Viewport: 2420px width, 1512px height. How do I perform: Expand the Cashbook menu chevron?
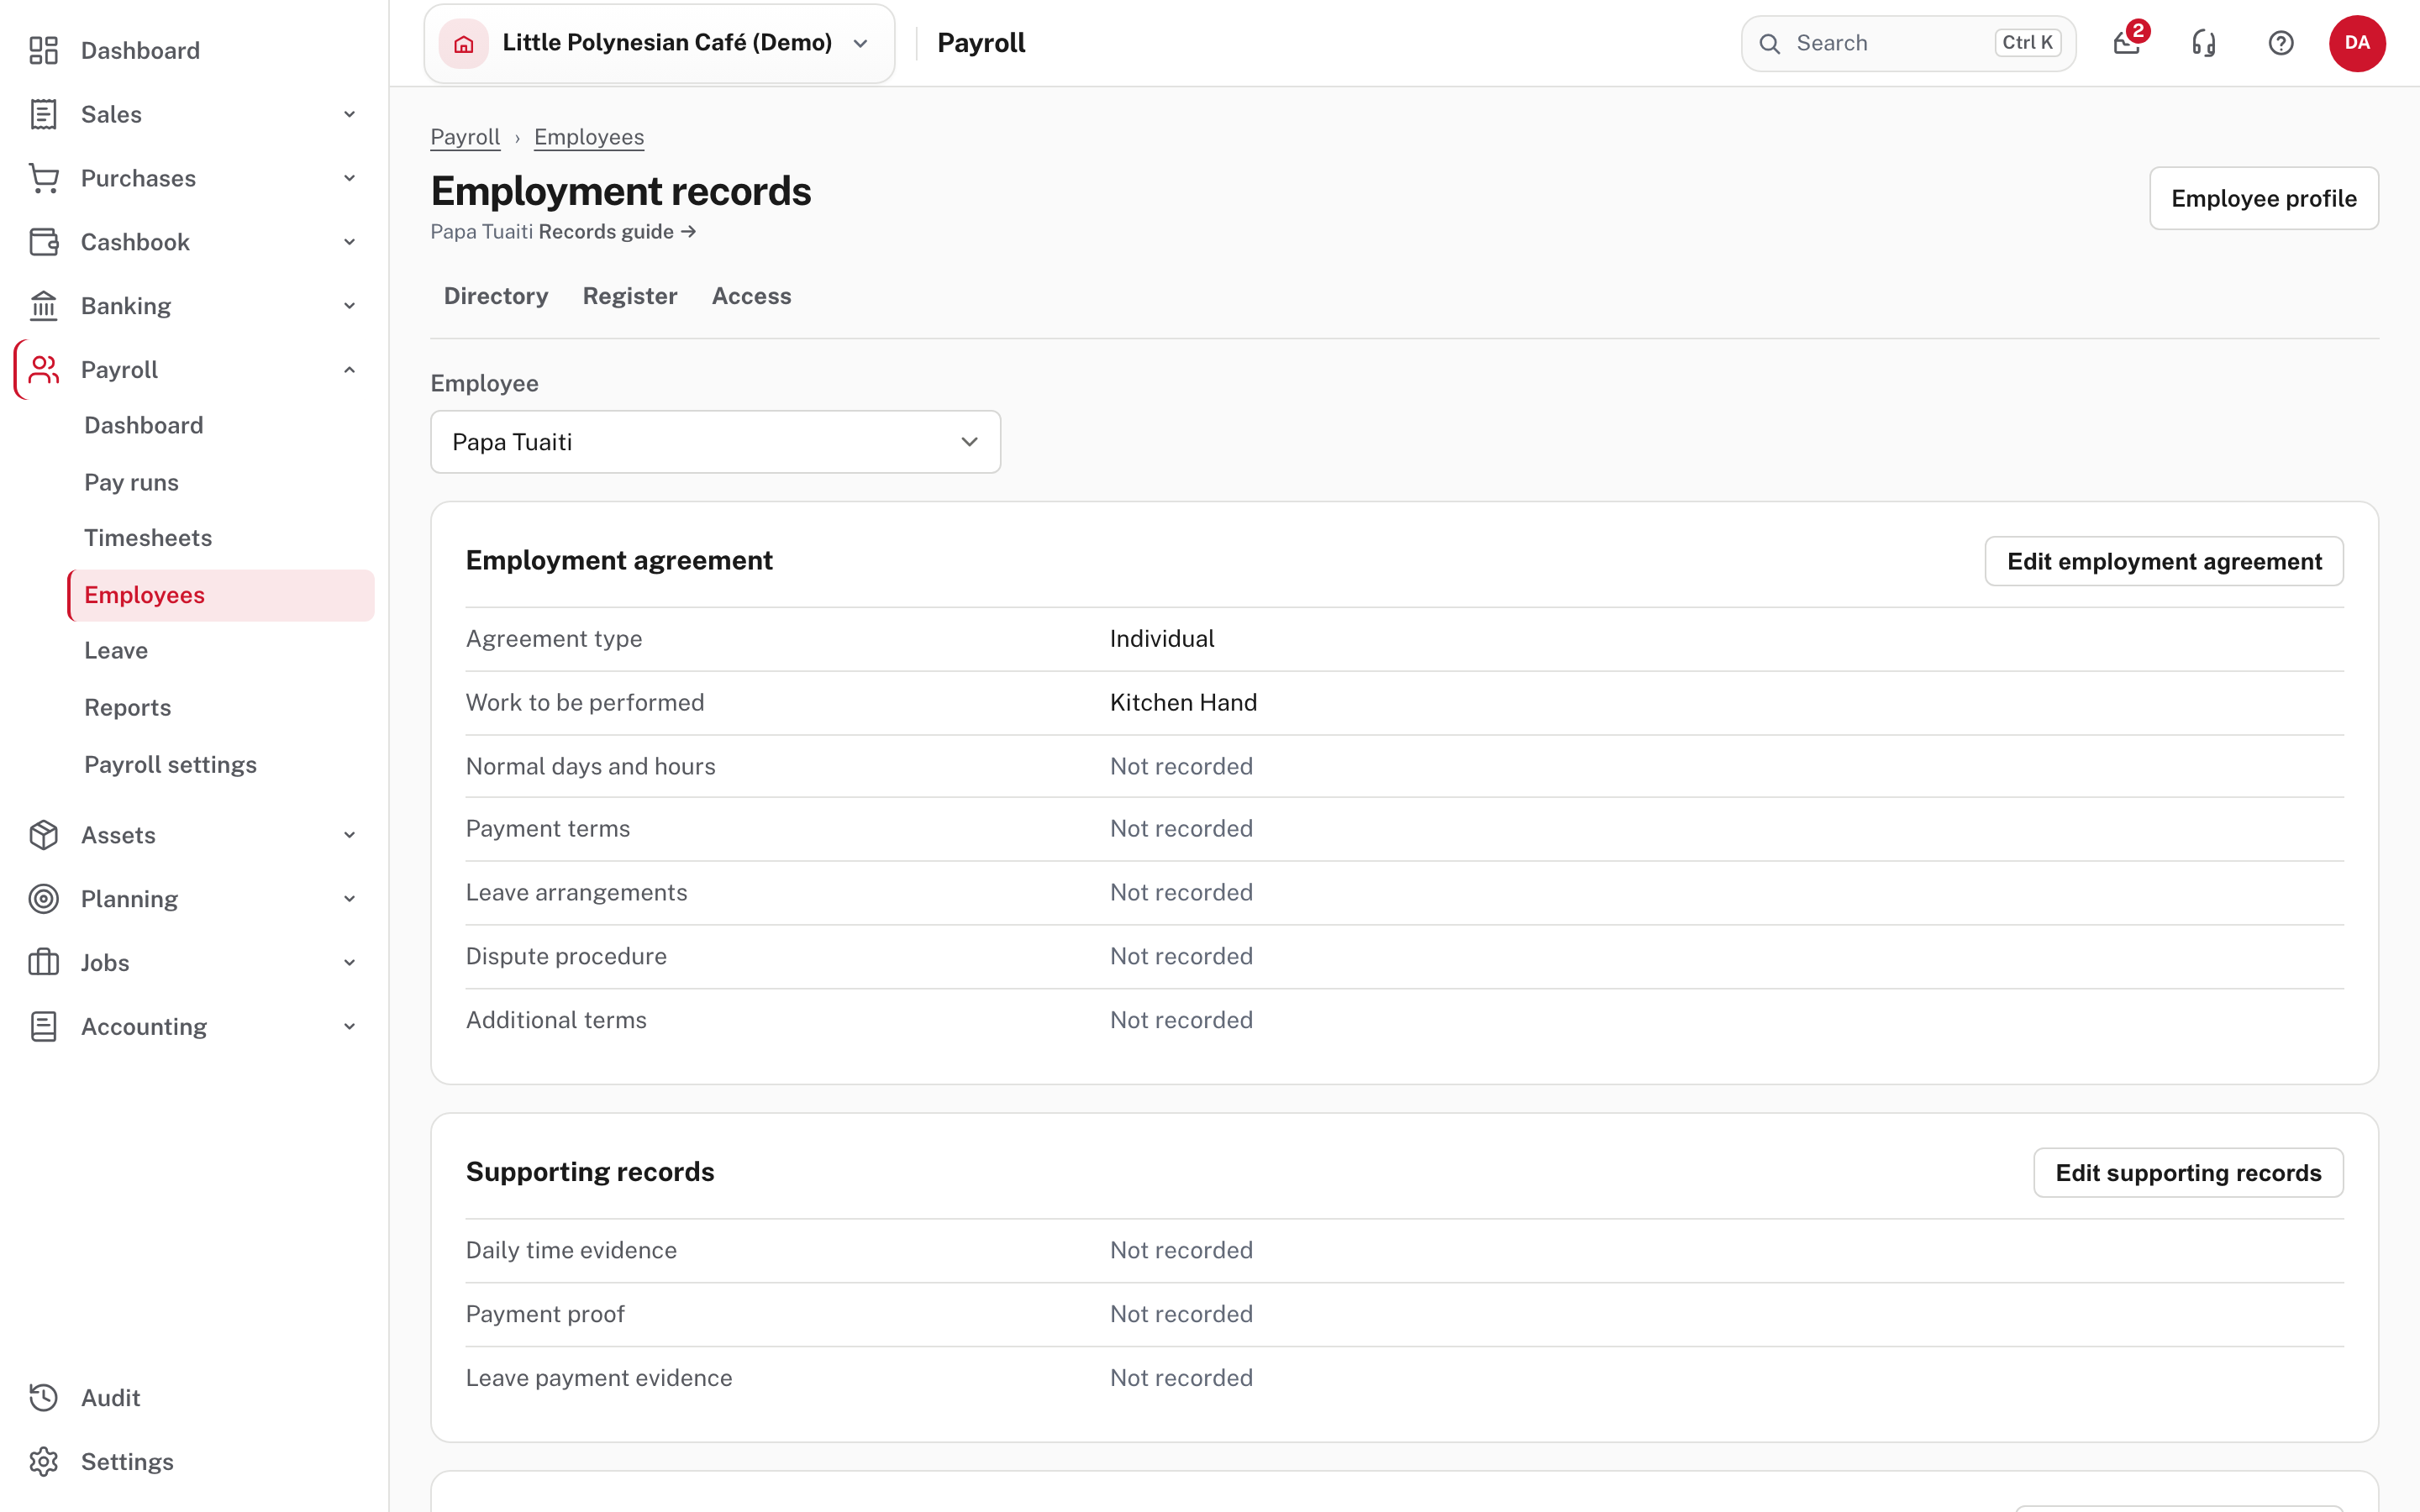pos(349,242)
